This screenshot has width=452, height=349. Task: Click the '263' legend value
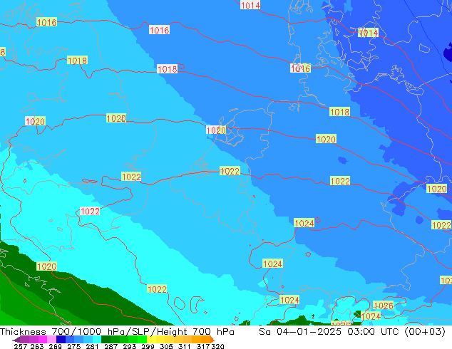[x=37, y=346]
